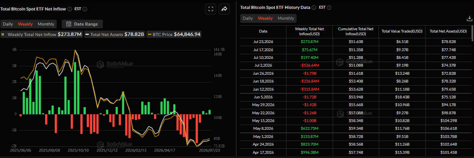Select the Apr 24,2026 date cell
Screen dimensions: 474x158
pos(263,144)
